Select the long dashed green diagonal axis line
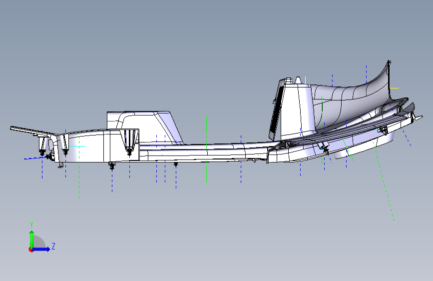The image size is (433, 281). [x=383, y=181]
